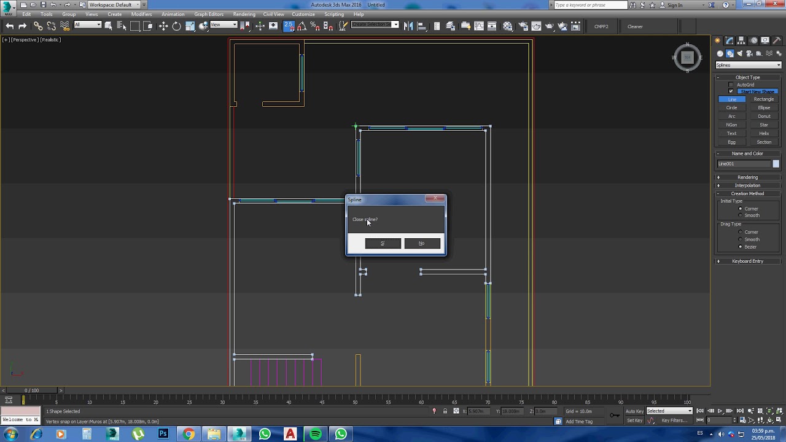Switch to the Hierarchy panel tab
This screenshot has height=442, width=786.
[x=741, y=41]
